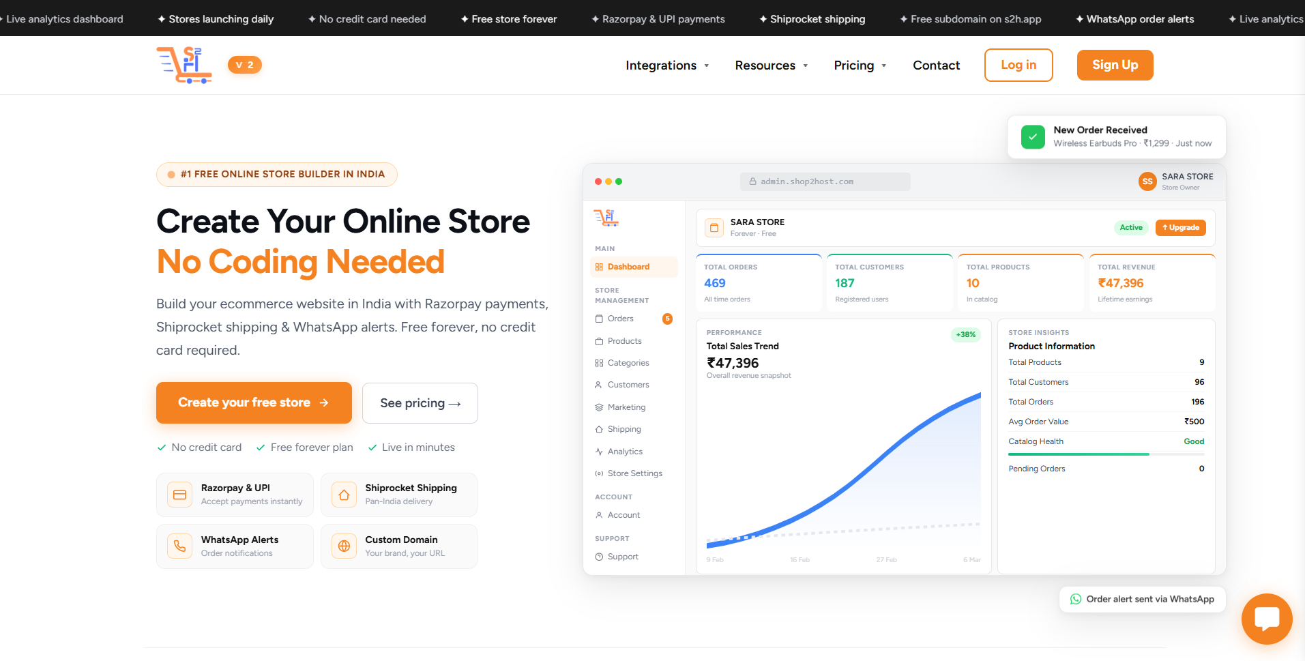Click the dashboard sidebar cart logo
The width and height of the screenshot is (1305, 661).
(x=606, y=218)
